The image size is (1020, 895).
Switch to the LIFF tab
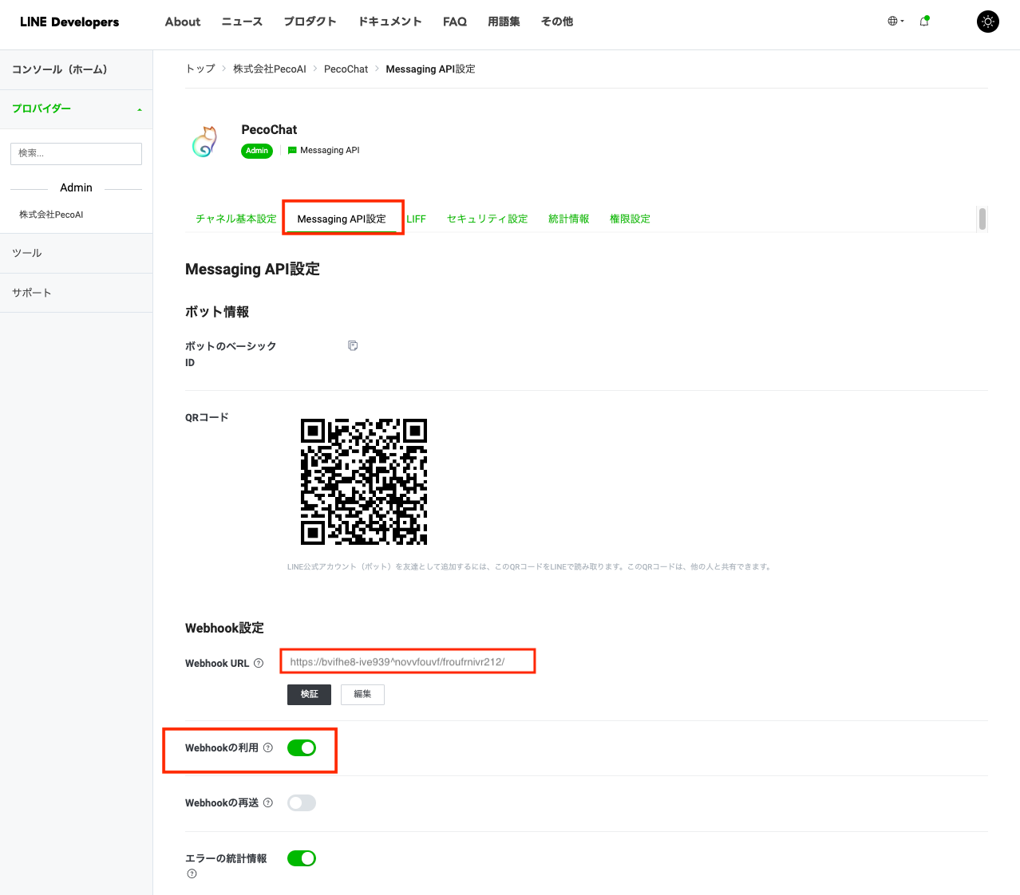tap(417, 218)
